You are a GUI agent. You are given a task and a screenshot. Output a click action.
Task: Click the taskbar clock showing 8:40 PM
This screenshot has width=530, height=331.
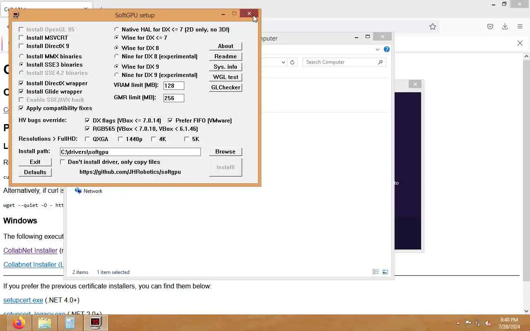509,323
